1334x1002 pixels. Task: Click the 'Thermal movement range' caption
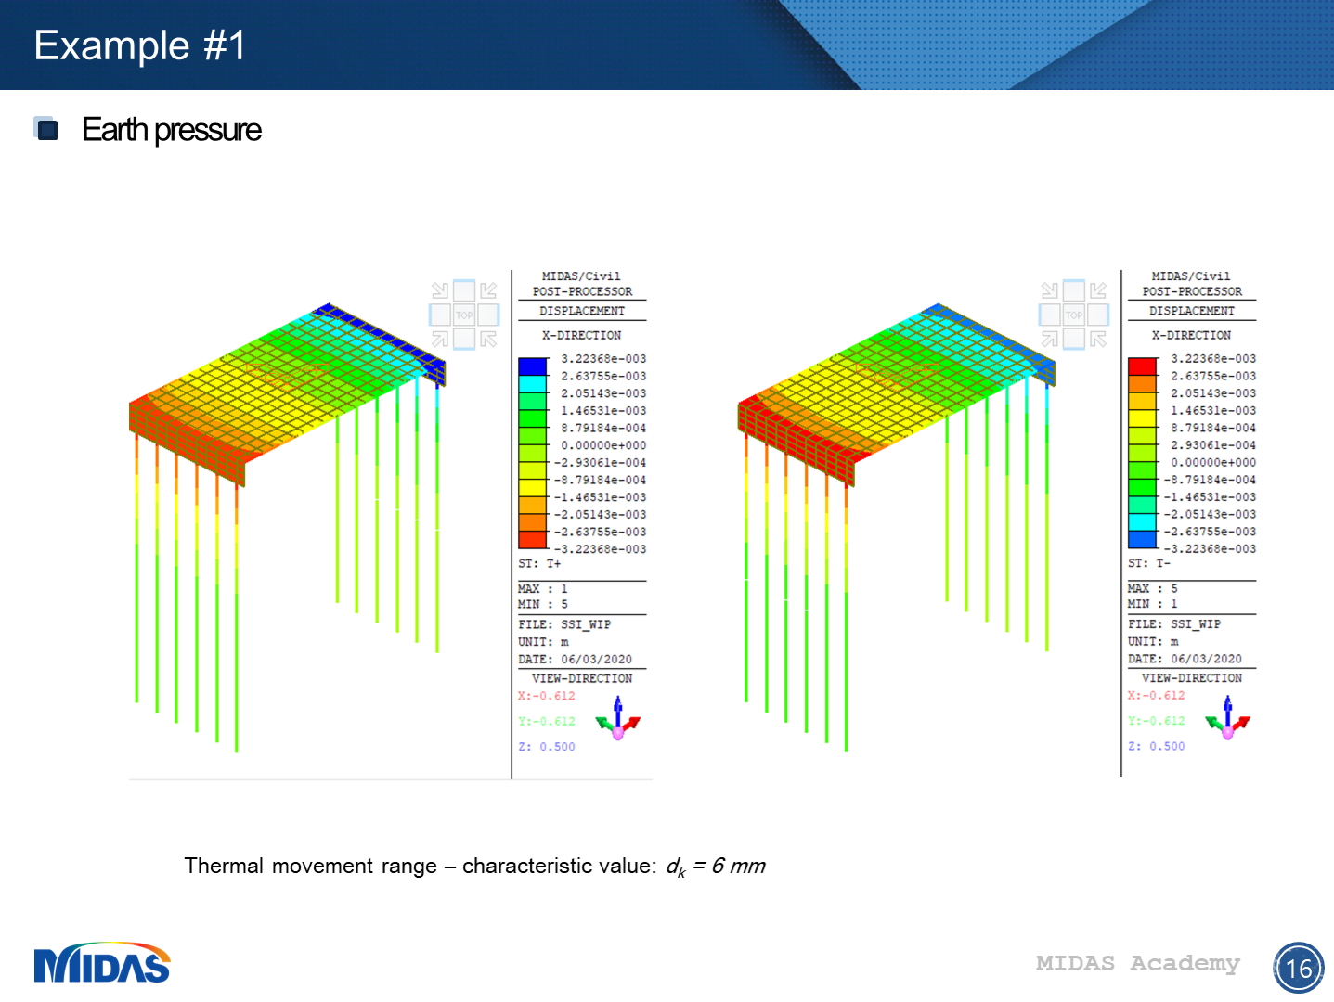click(475, 867)
